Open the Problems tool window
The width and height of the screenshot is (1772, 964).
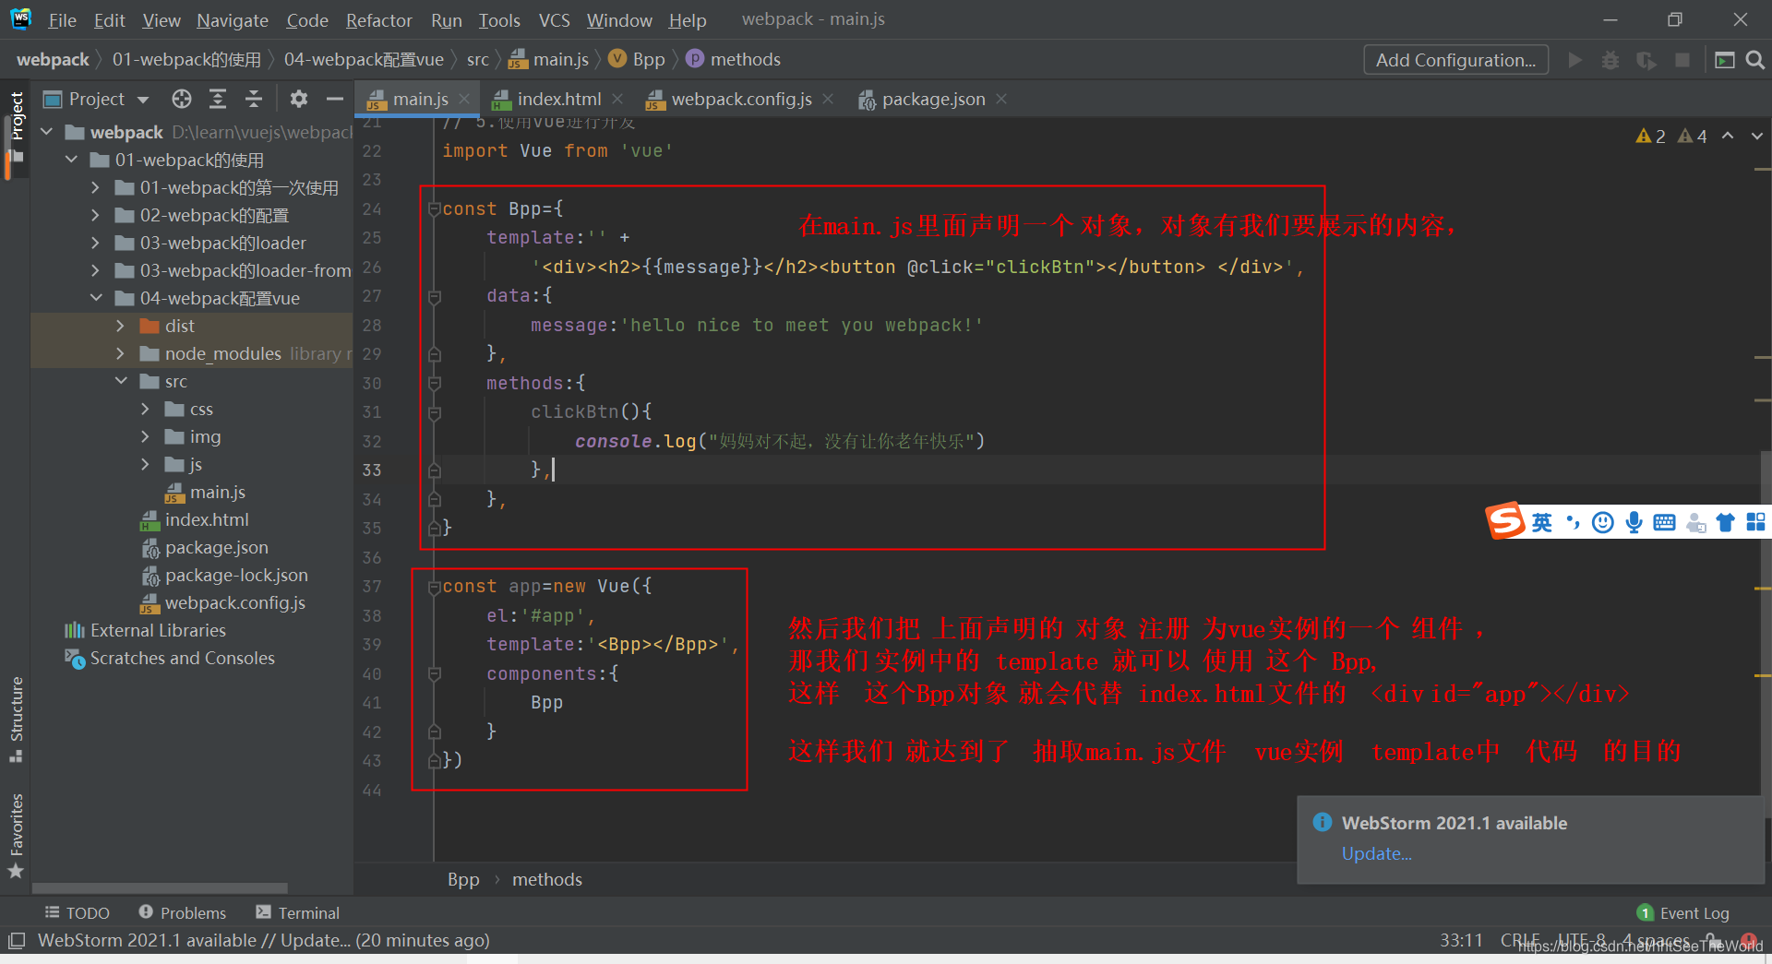[182, 912]
